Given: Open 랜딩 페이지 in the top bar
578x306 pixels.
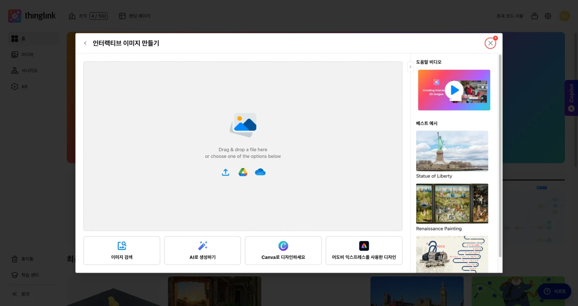Looking at the screenshot, I should point(135,16).
